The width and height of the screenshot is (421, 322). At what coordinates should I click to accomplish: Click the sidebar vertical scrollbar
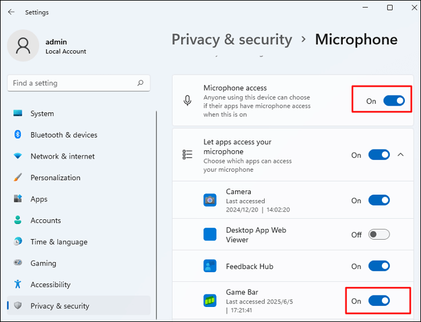click(x=156, y=210)
